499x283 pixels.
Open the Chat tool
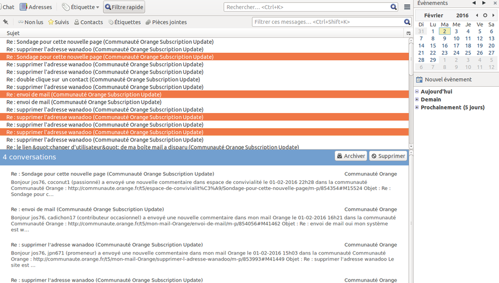click(x=7, y=7)
